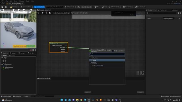Image resolution: width=182 pixels, height=102 pixels.
Task: Open Class Defaults
Action: tap(140, 7)
